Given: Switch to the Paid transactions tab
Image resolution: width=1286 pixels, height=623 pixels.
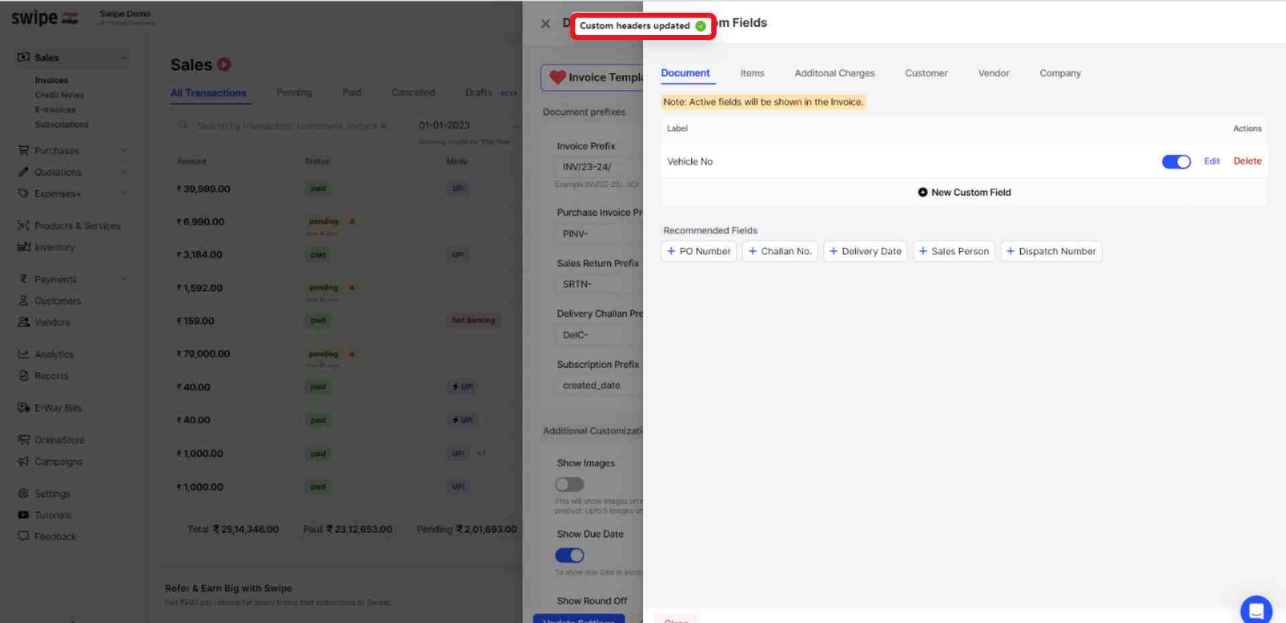Looking at the screenshot, I should coord(352,92).
